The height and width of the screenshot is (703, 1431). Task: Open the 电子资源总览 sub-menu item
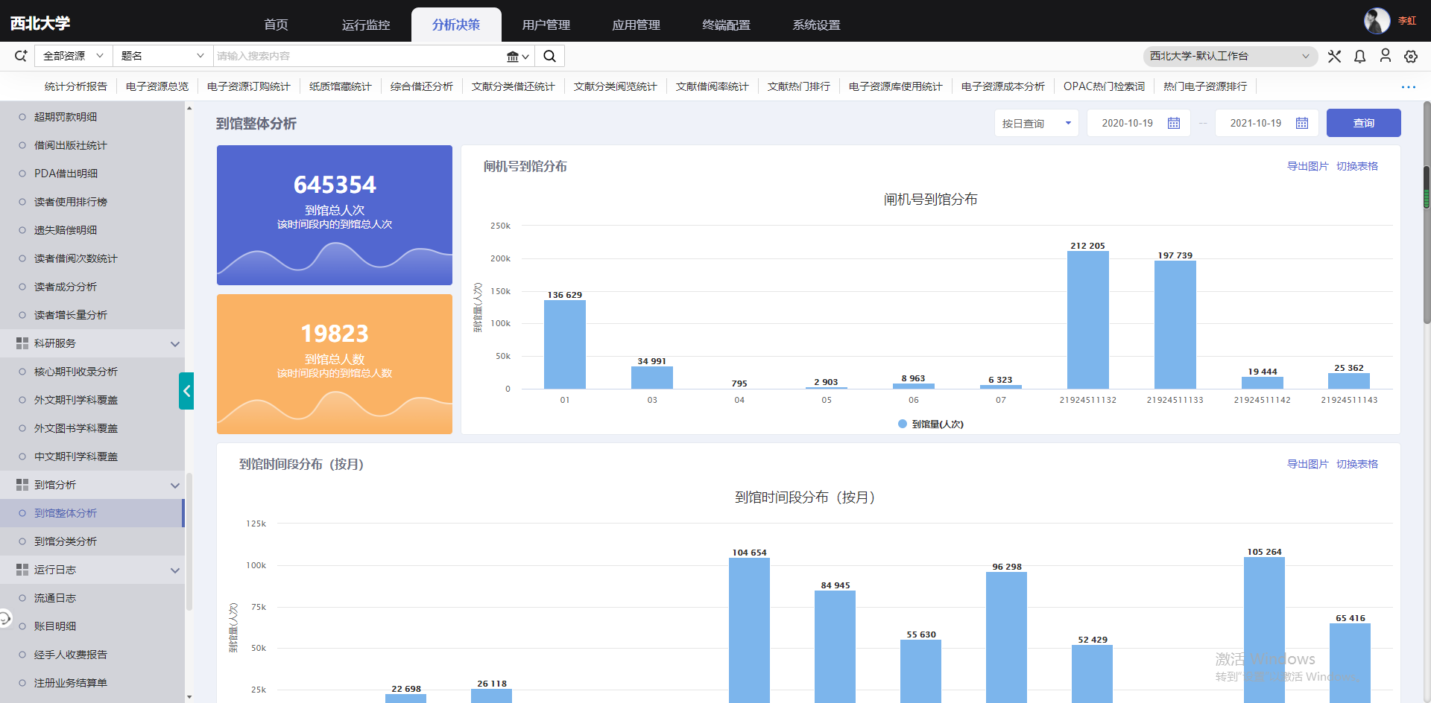coord(157,86)
